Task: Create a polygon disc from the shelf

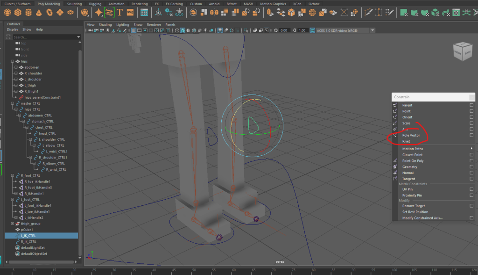Action: point(70,13)
